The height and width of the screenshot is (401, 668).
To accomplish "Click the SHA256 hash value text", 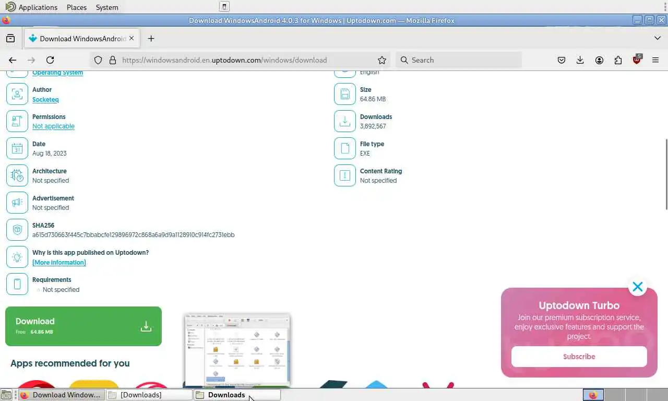I will tap(134, 235).
